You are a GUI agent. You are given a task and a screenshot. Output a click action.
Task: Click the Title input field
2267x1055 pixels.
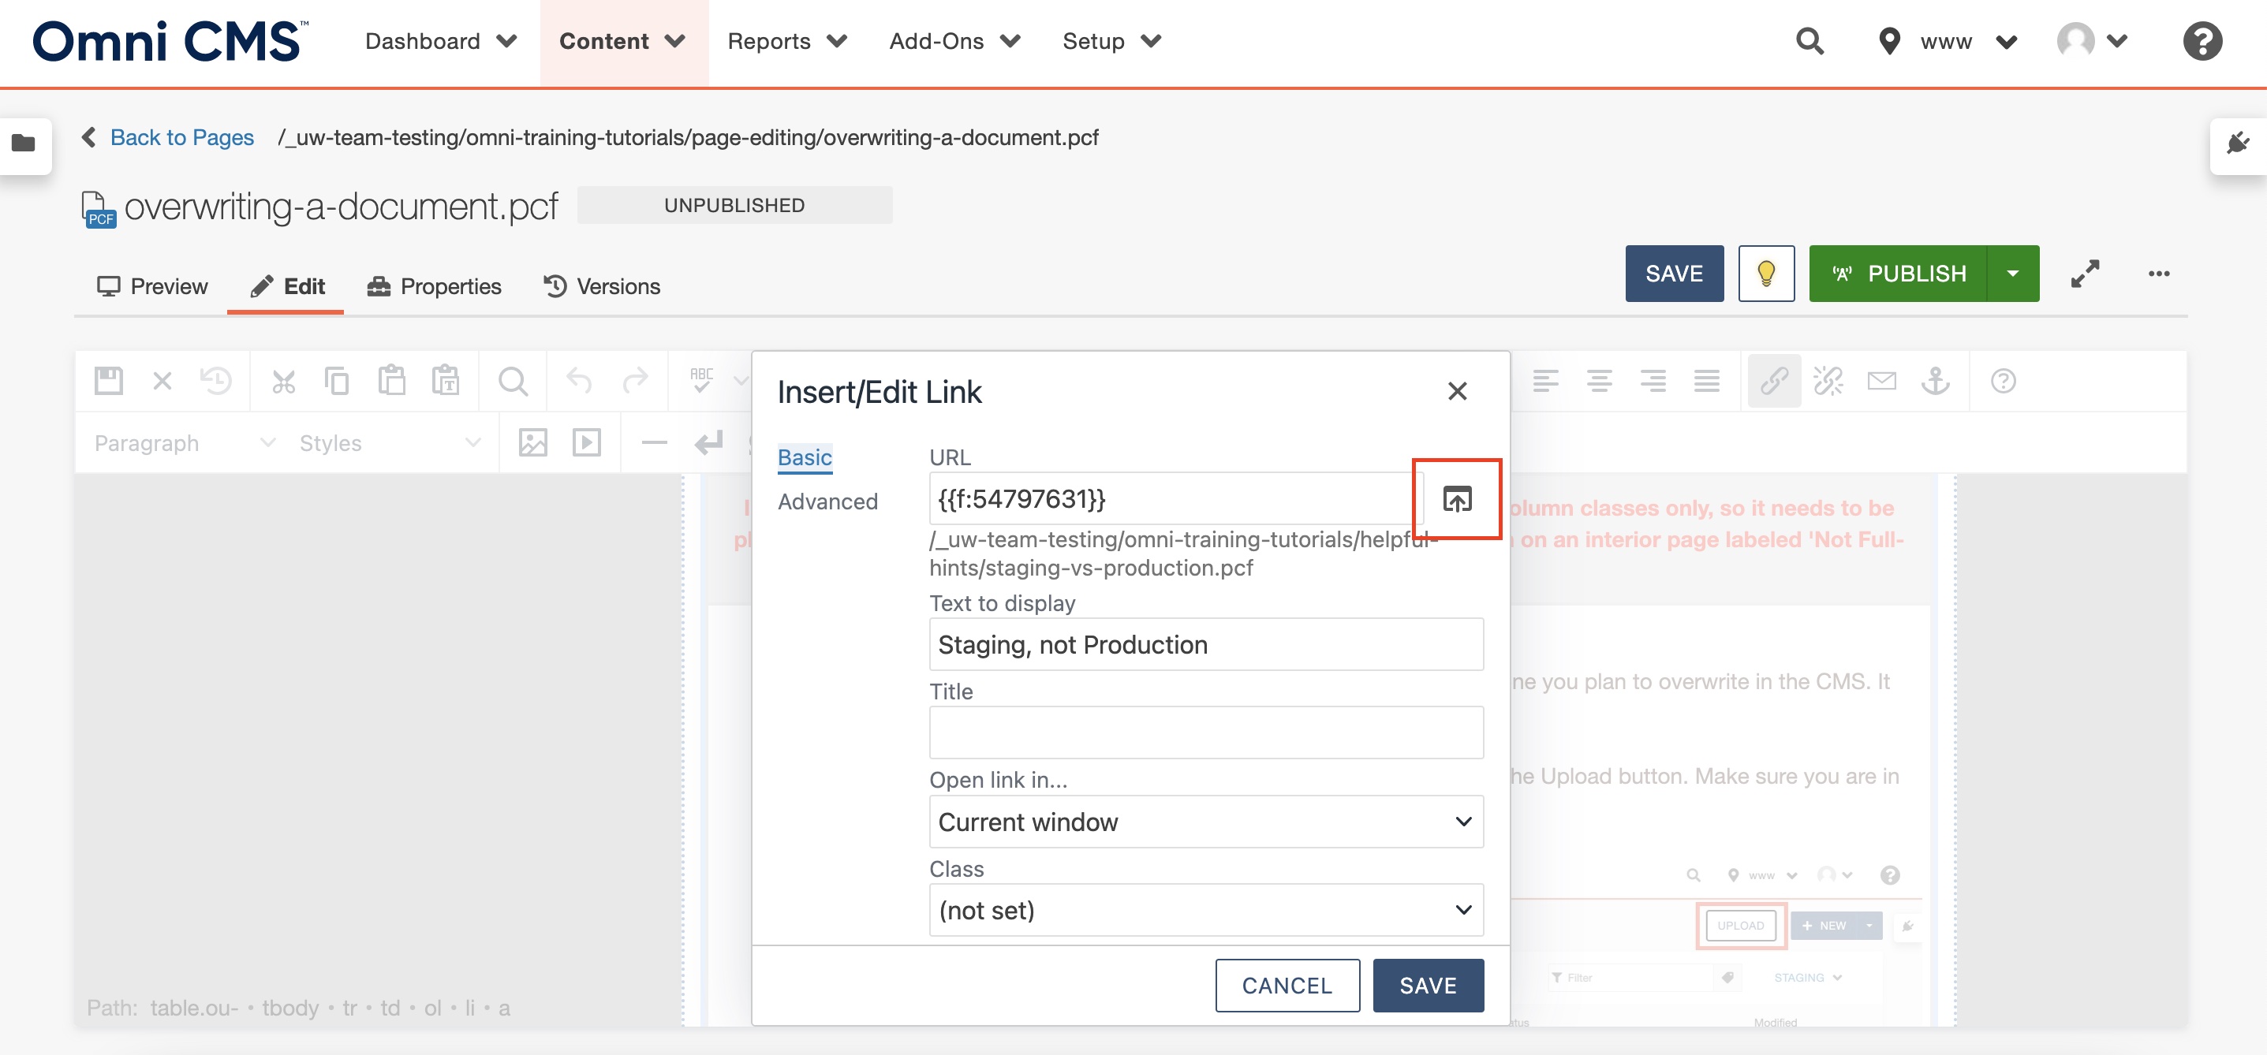(1206, 734)
